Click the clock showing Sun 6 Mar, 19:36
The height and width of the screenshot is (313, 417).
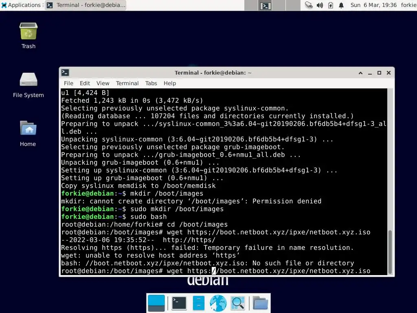[x=373, y=5]
